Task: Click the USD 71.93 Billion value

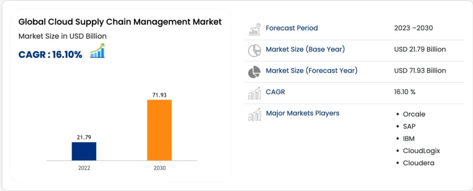Action: coord(420,71)
